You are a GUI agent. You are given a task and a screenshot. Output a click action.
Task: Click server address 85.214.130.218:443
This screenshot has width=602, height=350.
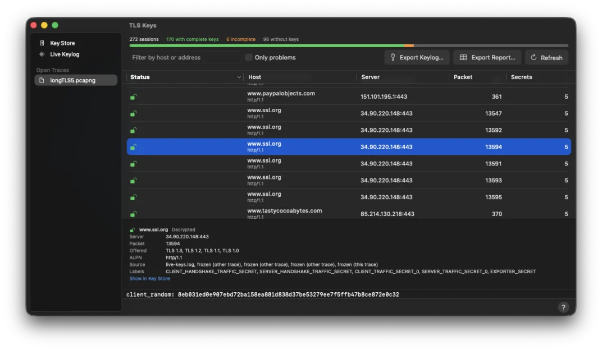387,214
